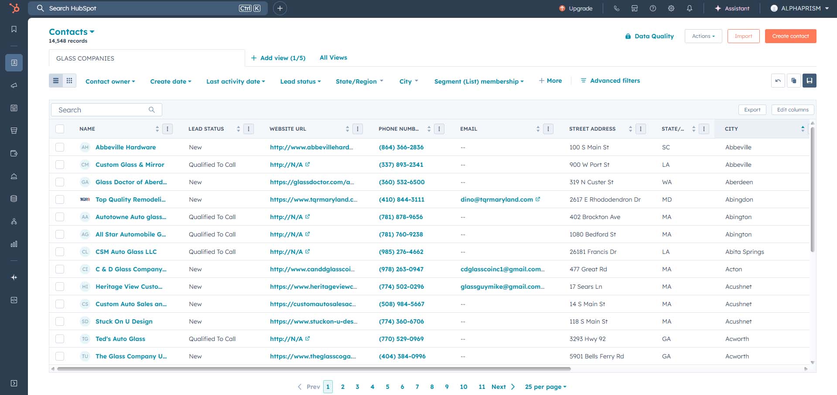
Task: Open the 25 per page dropdown
Action: pyautogui.click(x=546, y=387)
